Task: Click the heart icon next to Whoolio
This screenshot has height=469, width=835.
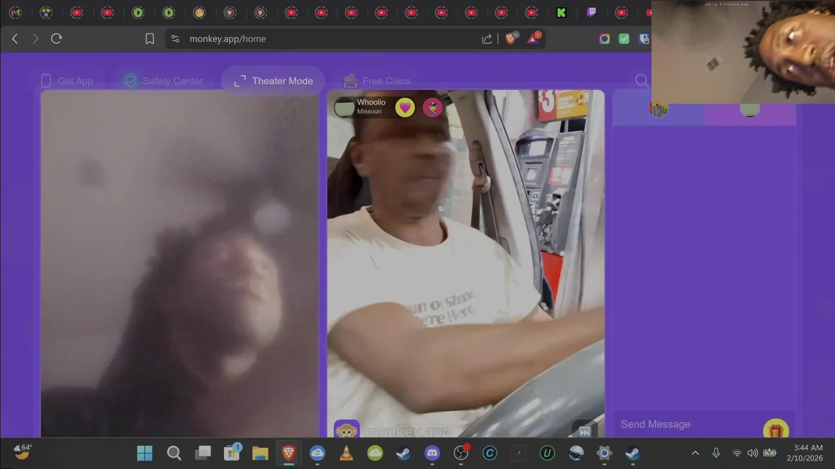Action: tap(405, 107)
